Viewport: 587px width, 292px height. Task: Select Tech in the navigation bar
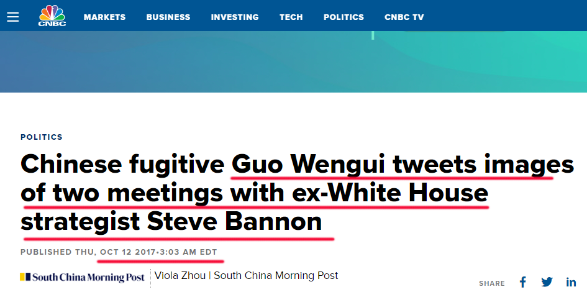pyautogui.click(x=291, y=17)
